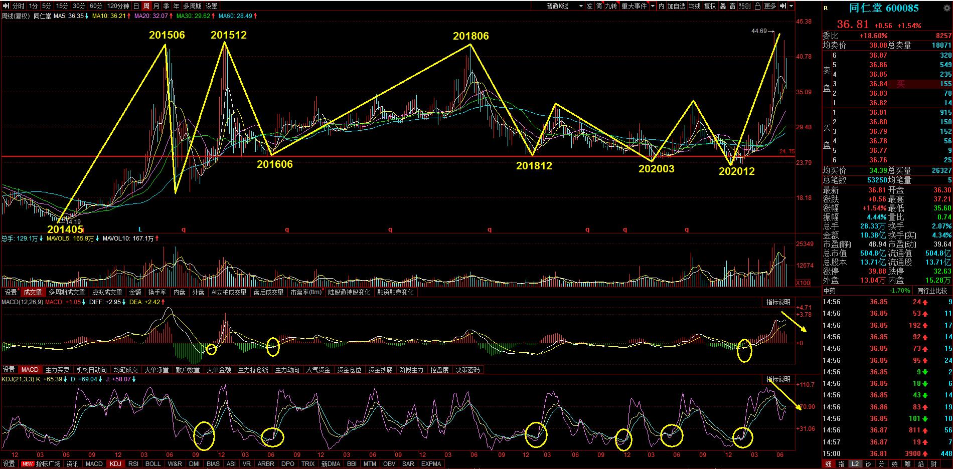
Task: Click the arrow icon left of 分时
Action: click(x=7, y=6)
